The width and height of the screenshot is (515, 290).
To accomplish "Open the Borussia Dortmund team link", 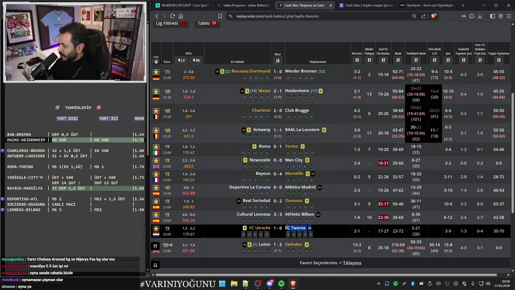I will tap(251, 71).
